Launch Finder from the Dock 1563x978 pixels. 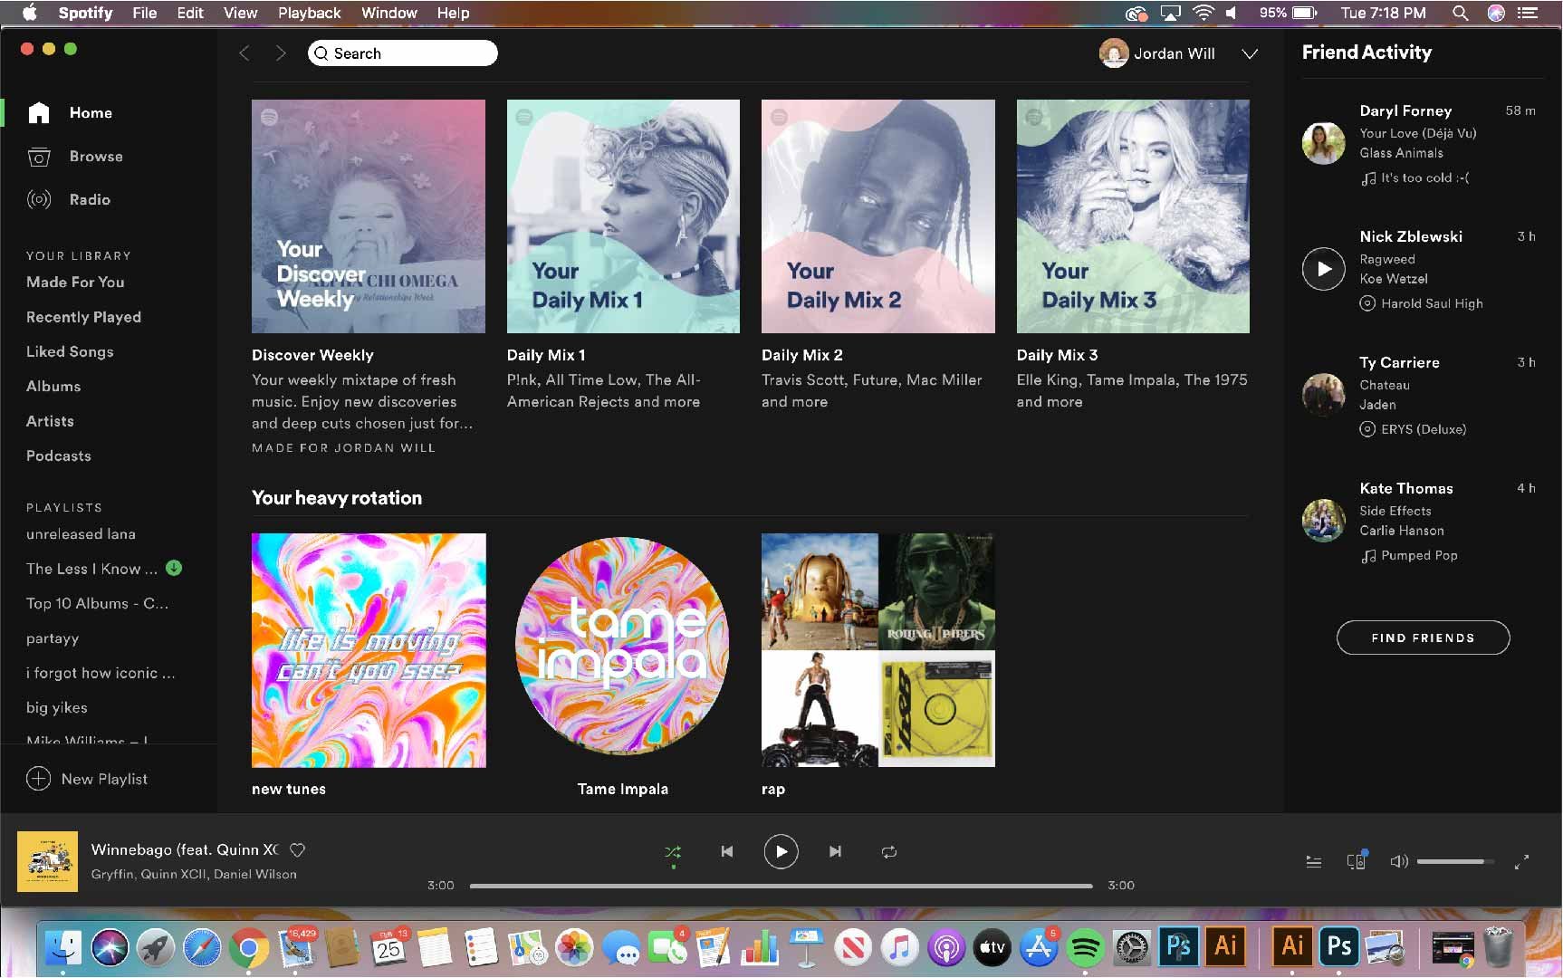(63, 948)
